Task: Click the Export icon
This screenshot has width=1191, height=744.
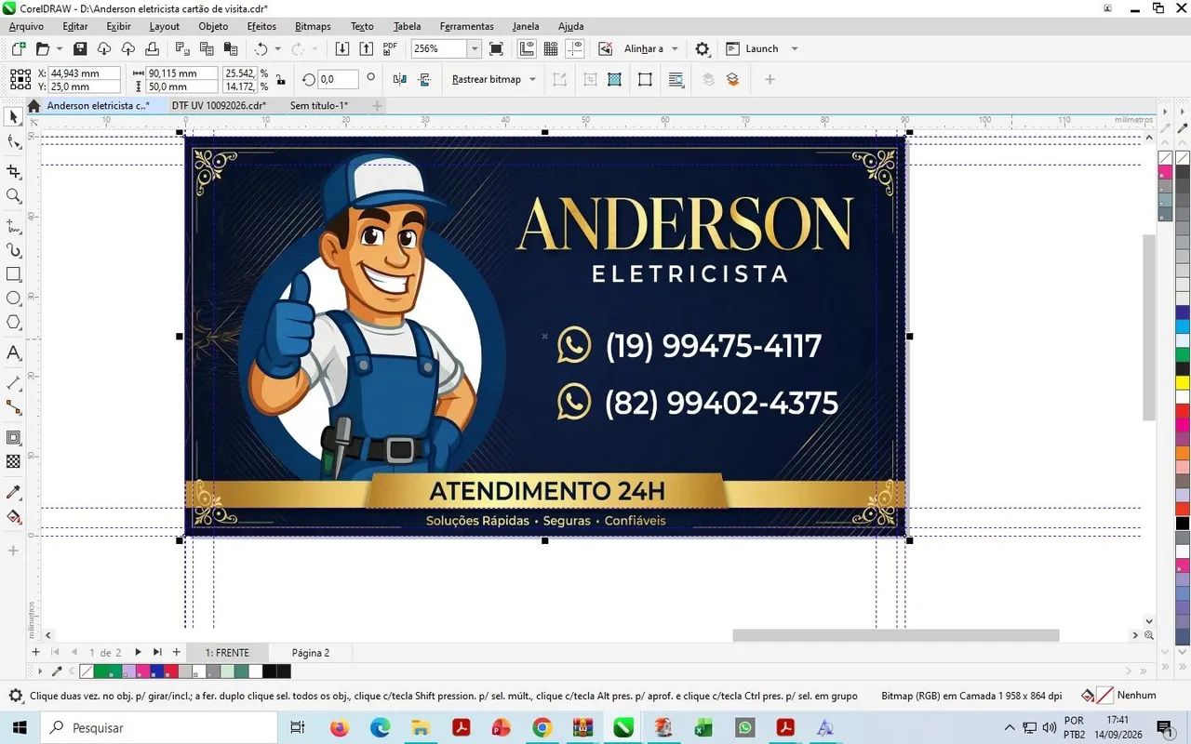Action: point(367,48)
